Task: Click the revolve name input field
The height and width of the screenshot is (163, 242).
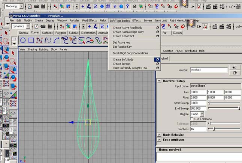Action: pos(209,70)
